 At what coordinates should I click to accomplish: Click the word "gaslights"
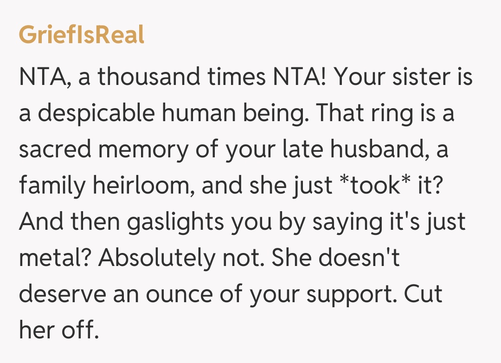point(173,222)
